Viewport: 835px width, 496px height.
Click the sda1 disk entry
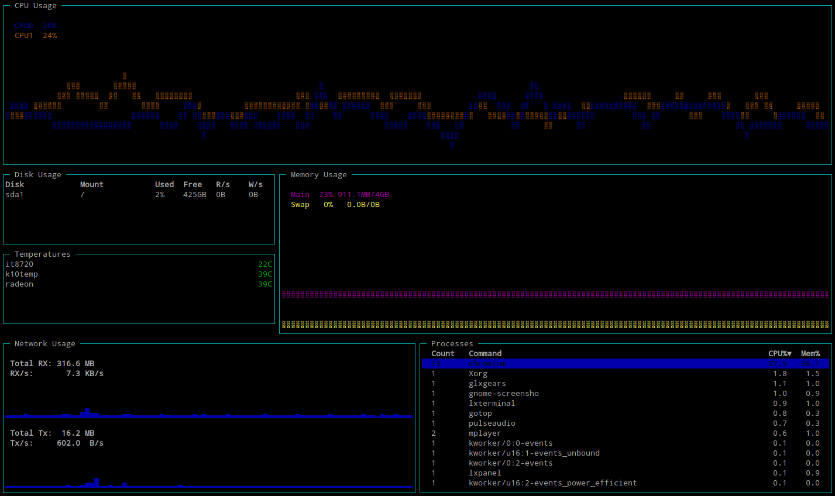[x=15, y=195]
